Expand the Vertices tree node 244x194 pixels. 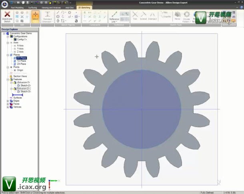click(x=8, y=107)
